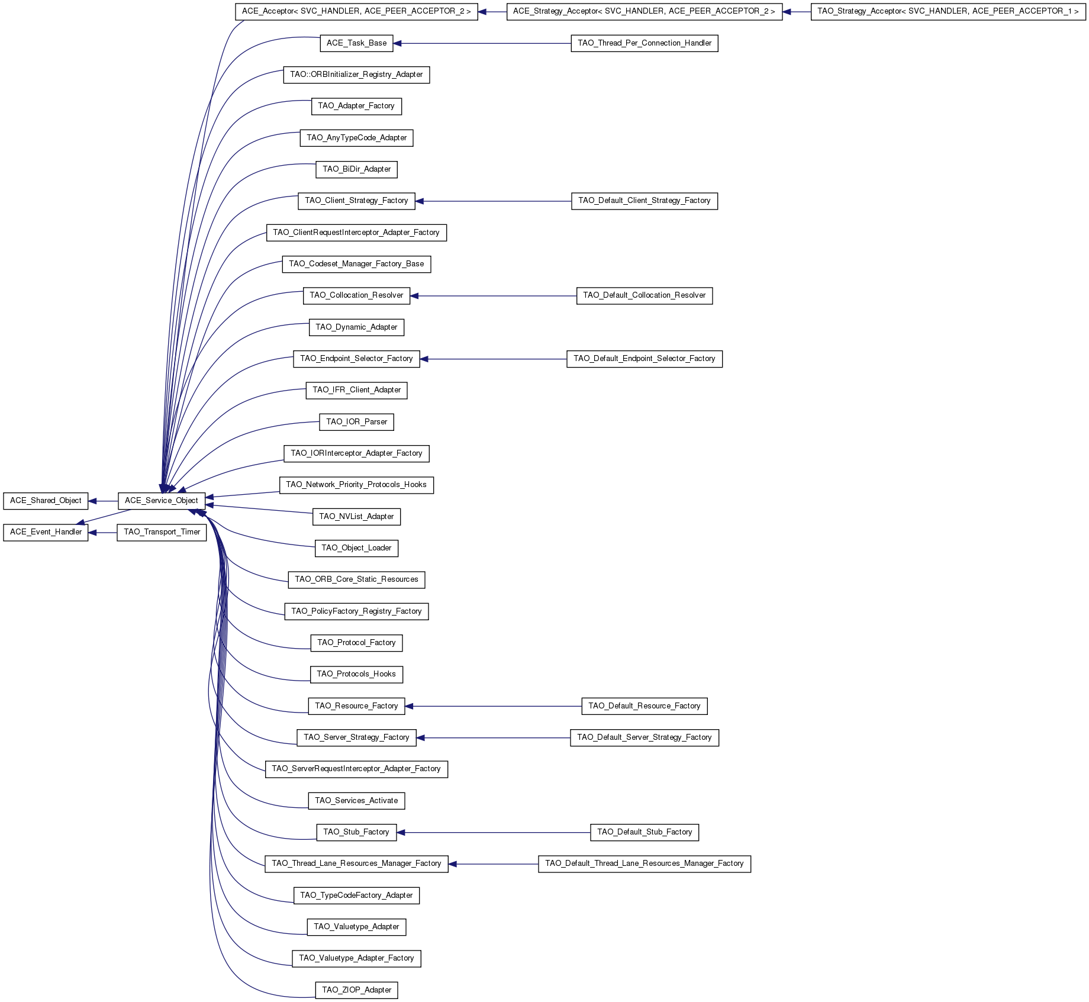Image resolution: width=1089 pixels, height=1002 pixels.
Task: Click TAO_Adapter_Factory class box
Action: click(x=356, y=106)
